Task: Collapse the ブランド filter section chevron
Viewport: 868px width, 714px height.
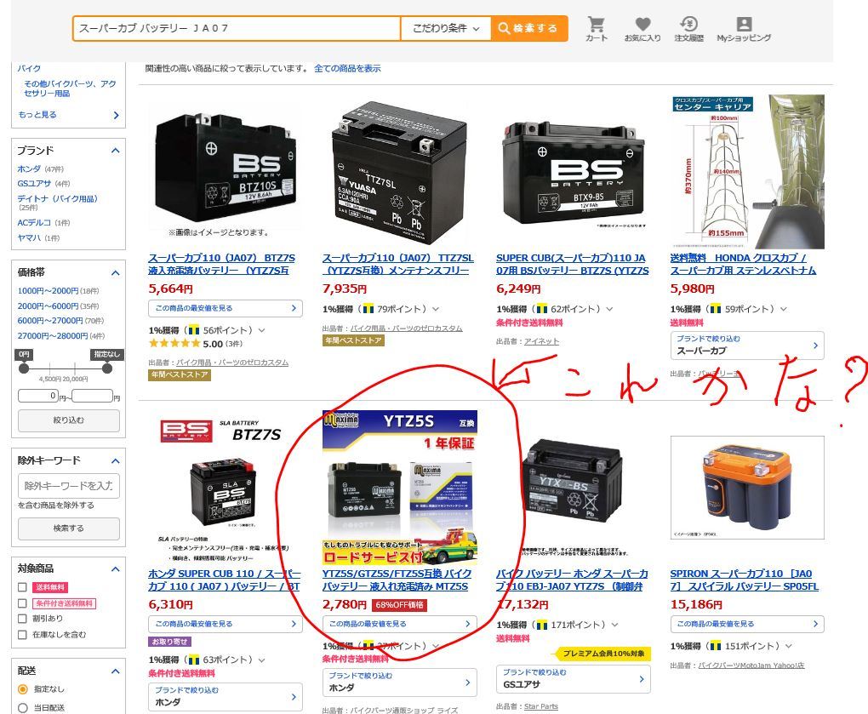Action: (x=115, y=151)
